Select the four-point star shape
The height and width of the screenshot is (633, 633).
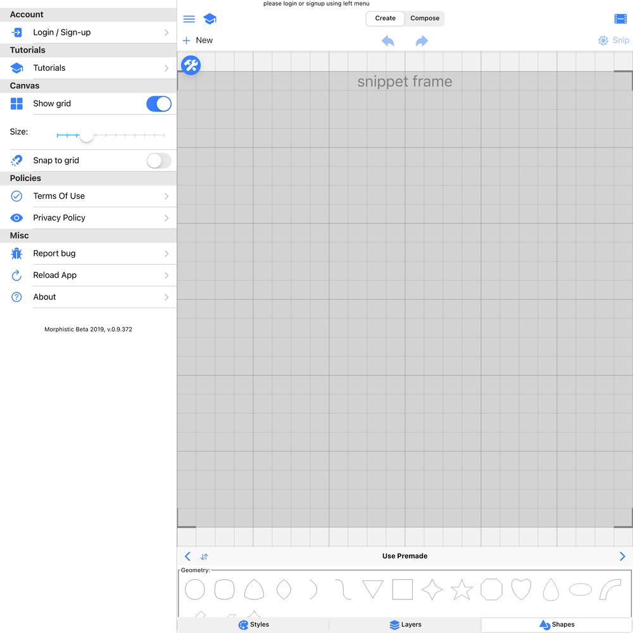432,589
